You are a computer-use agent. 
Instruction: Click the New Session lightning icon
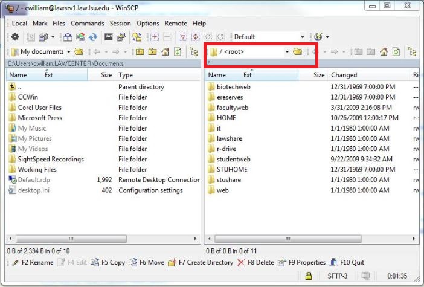(x=318, y=37)
